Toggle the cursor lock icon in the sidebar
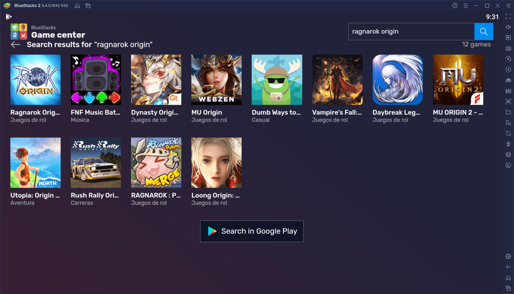This screenshot has height=294, width=514. [x=508, y=38]
